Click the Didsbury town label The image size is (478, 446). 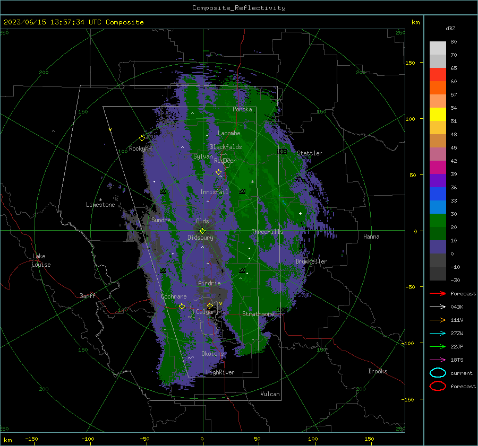(x=200, y=238)
